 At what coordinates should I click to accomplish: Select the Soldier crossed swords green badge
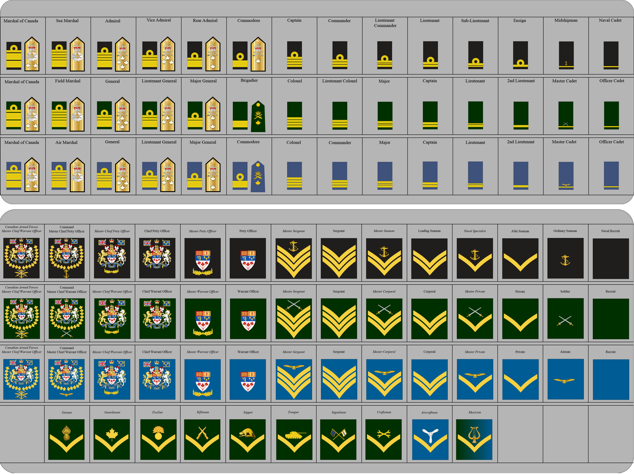coord(566,319)
